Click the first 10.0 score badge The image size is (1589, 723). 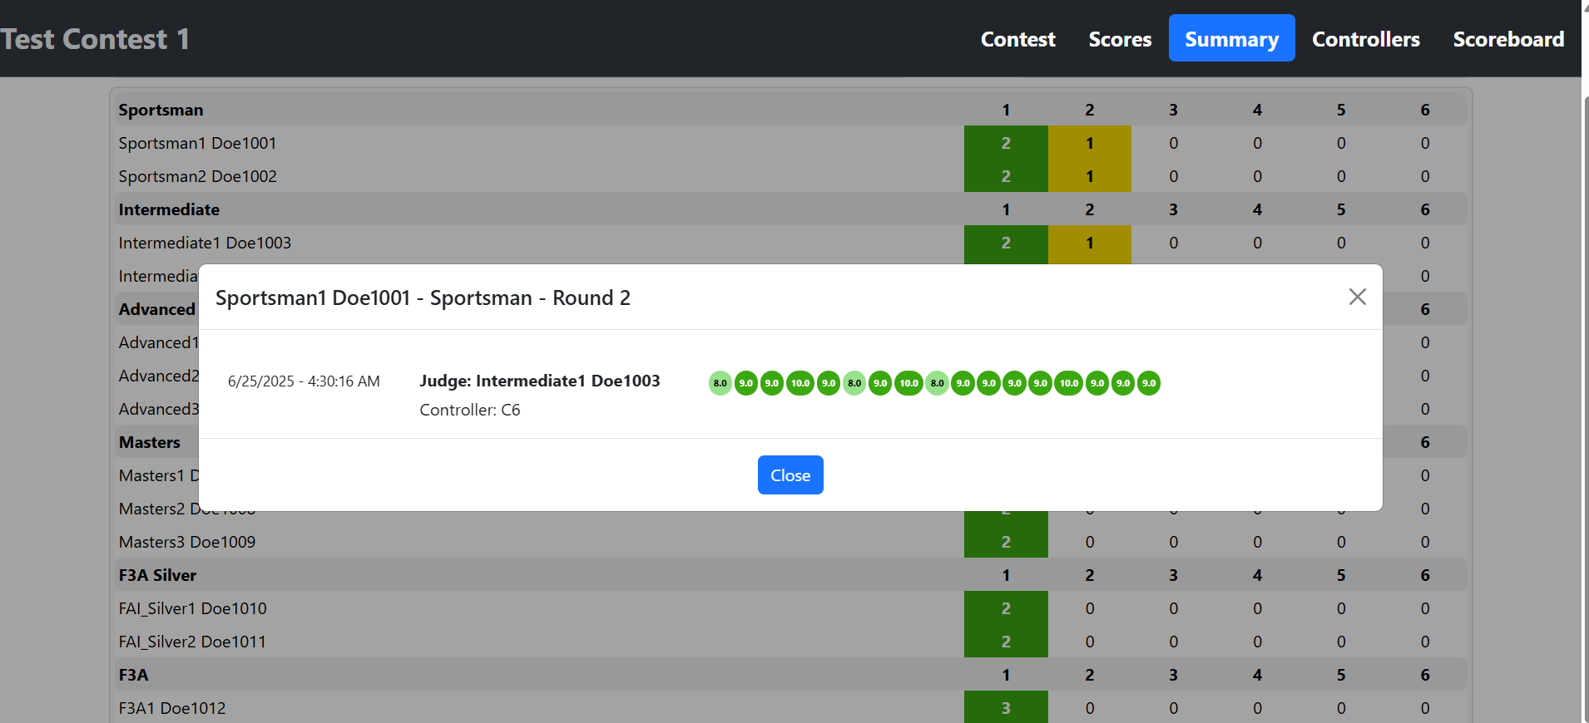tap(799, 383)
